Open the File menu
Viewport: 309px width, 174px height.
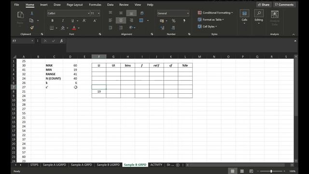(x=16, y=4)
